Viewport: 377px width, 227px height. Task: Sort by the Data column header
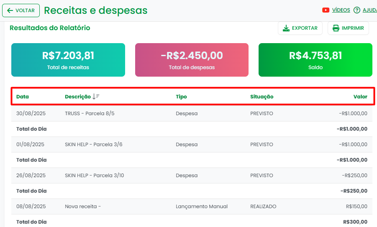pos(23,97)
